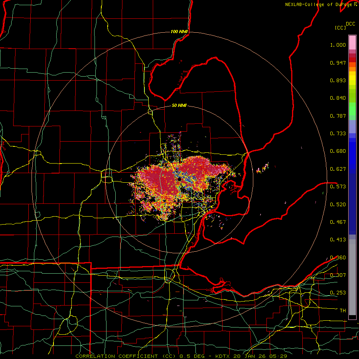Click the TH threshold label

pyautogui.click(x=343, y=310)
